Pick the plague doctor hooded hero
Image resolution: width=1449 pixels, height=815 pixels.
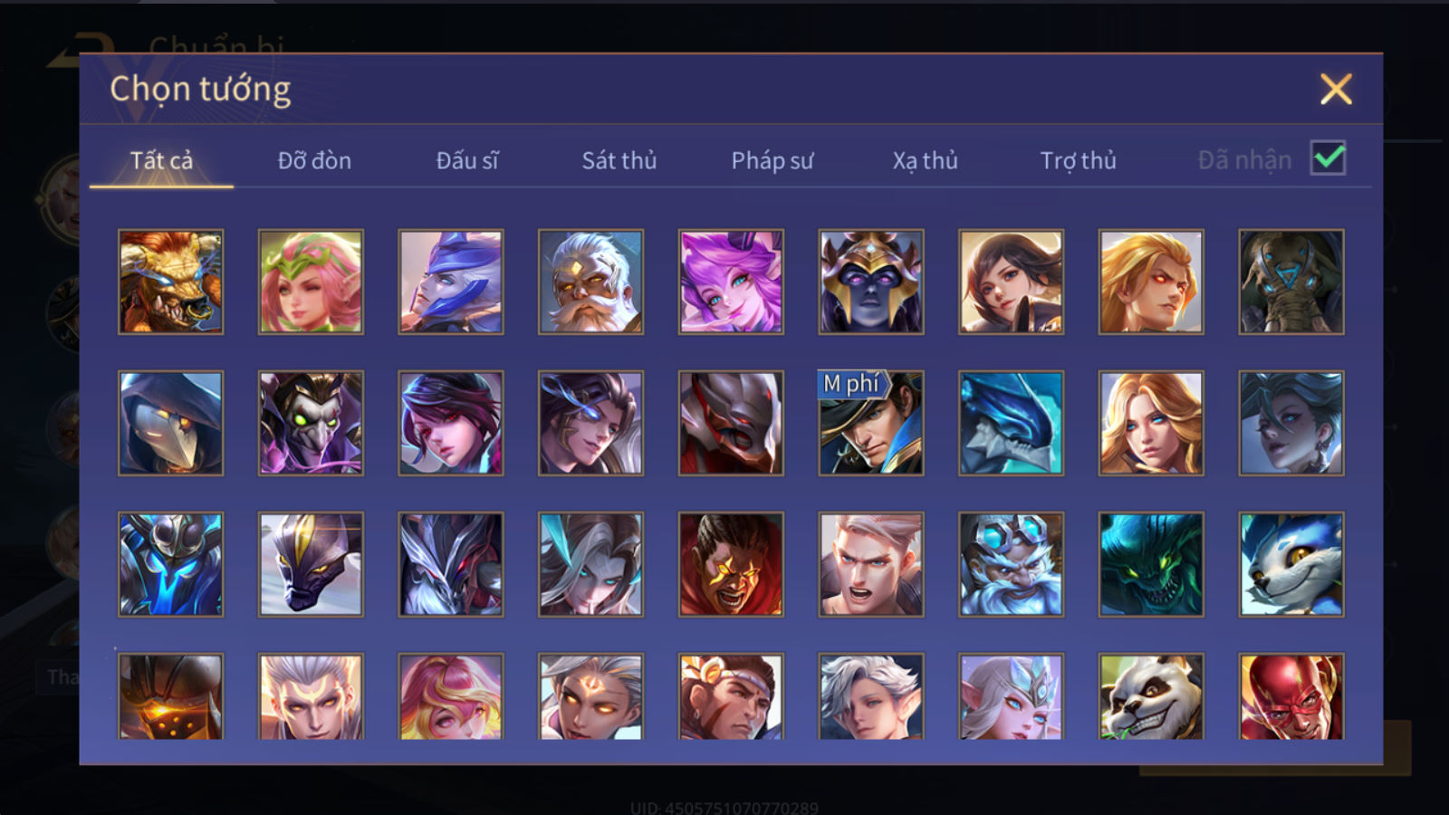pos(170,423)
